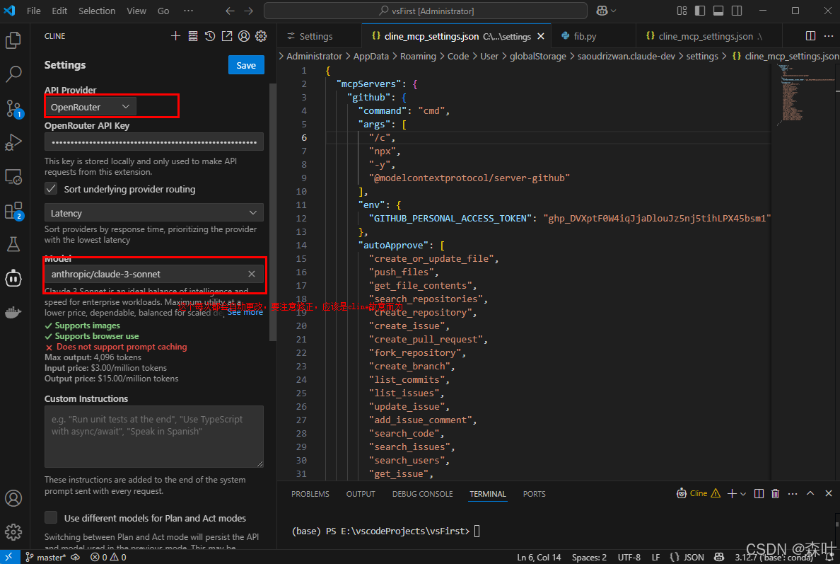840x564 pixels.
Task: Switch to the Settings editor tab
Action: [315, 36]
